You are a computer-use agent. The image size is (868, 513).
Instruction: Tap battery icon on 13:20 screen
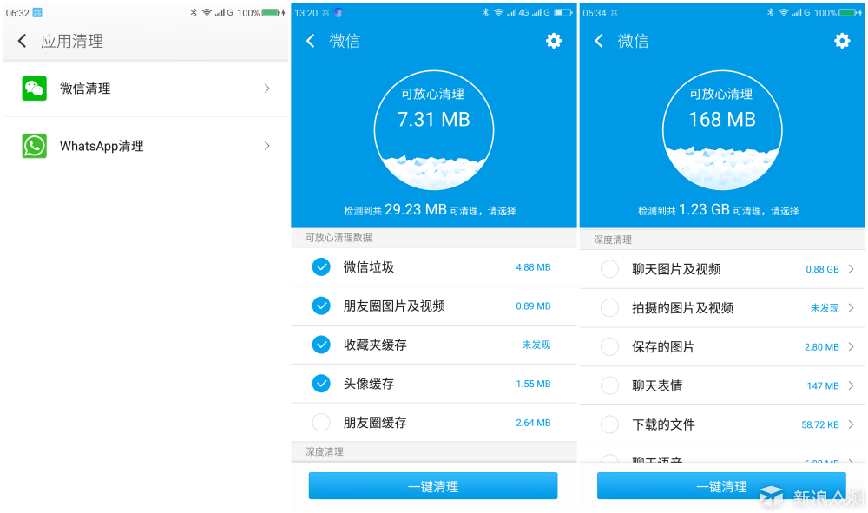click(562, 12)
